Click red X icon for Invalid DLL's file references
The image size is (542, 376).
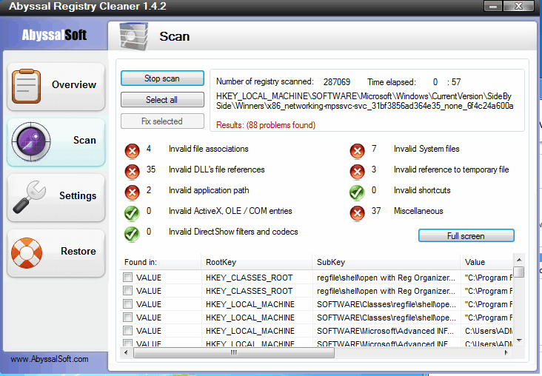point(132,172)
